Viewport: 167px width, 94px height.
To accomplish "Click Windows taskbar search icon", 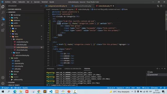I will point(9,92).
